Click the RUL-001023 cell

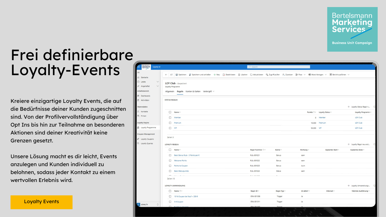pos(255,166)
